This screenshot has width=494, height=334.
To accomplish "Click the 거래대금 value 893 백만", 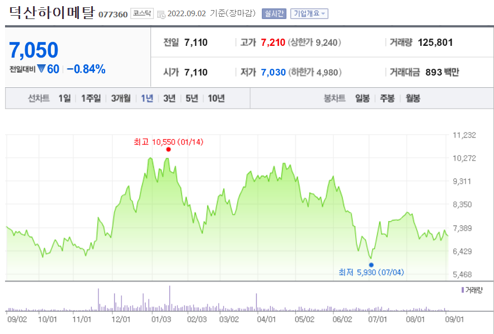I will coord(442,73).
